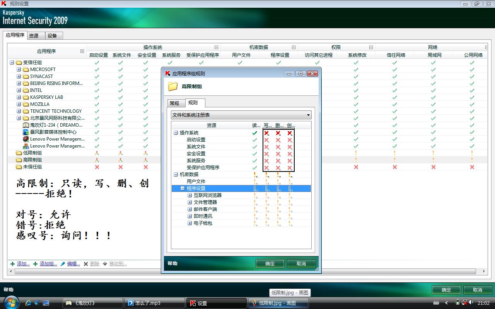
Task: Launch Internet Explorer from quick launch
Action: (x=28, y=303)
